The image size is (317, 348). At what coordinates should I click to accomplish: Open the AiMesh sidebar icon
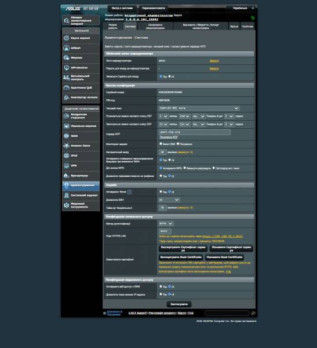click(x=66, y=48)
